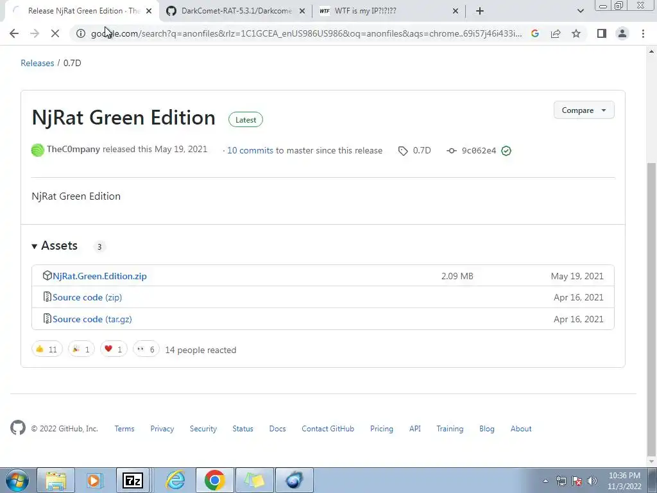Click the file icon next to Source code (zip)
This screenshot has height=493, width=657.
click(47, 297)
